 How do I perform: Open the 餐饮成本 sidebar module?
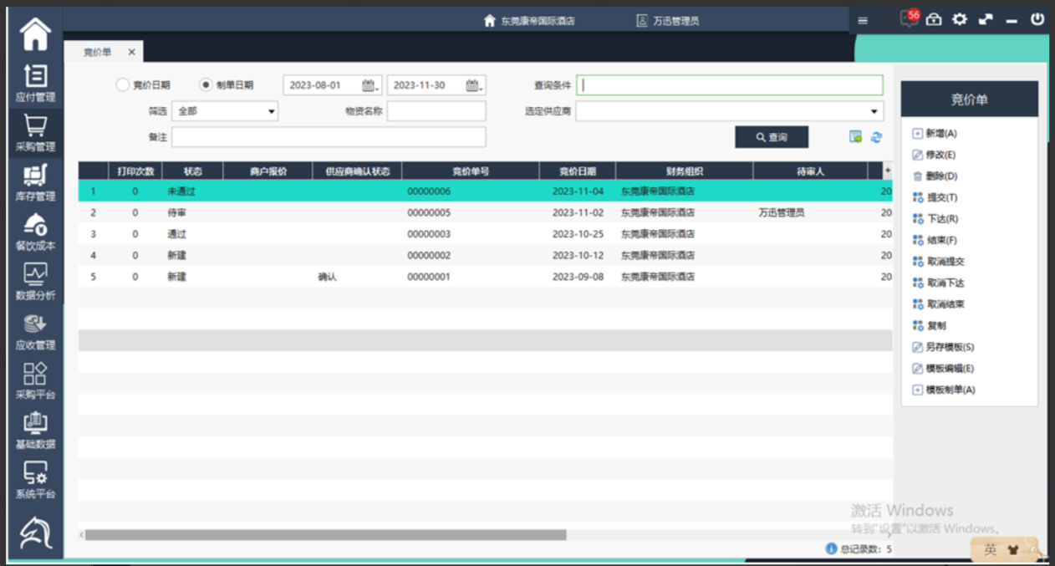pyautogui.click(x=35, y=232)
